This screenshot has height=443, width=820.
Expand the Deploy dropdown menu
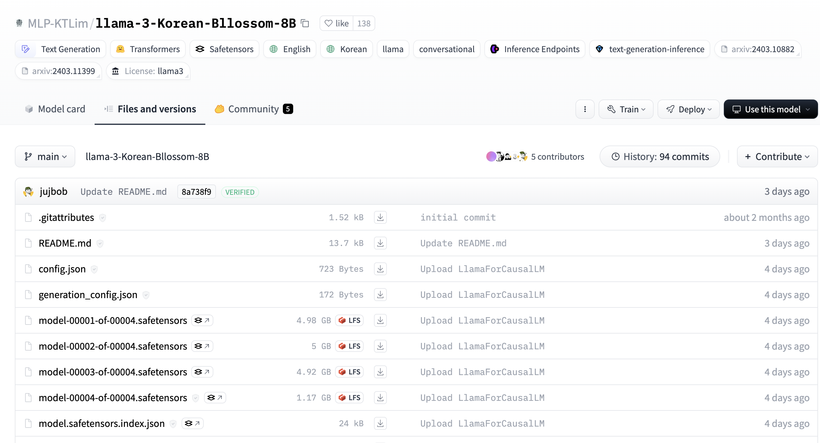[688, 109]
